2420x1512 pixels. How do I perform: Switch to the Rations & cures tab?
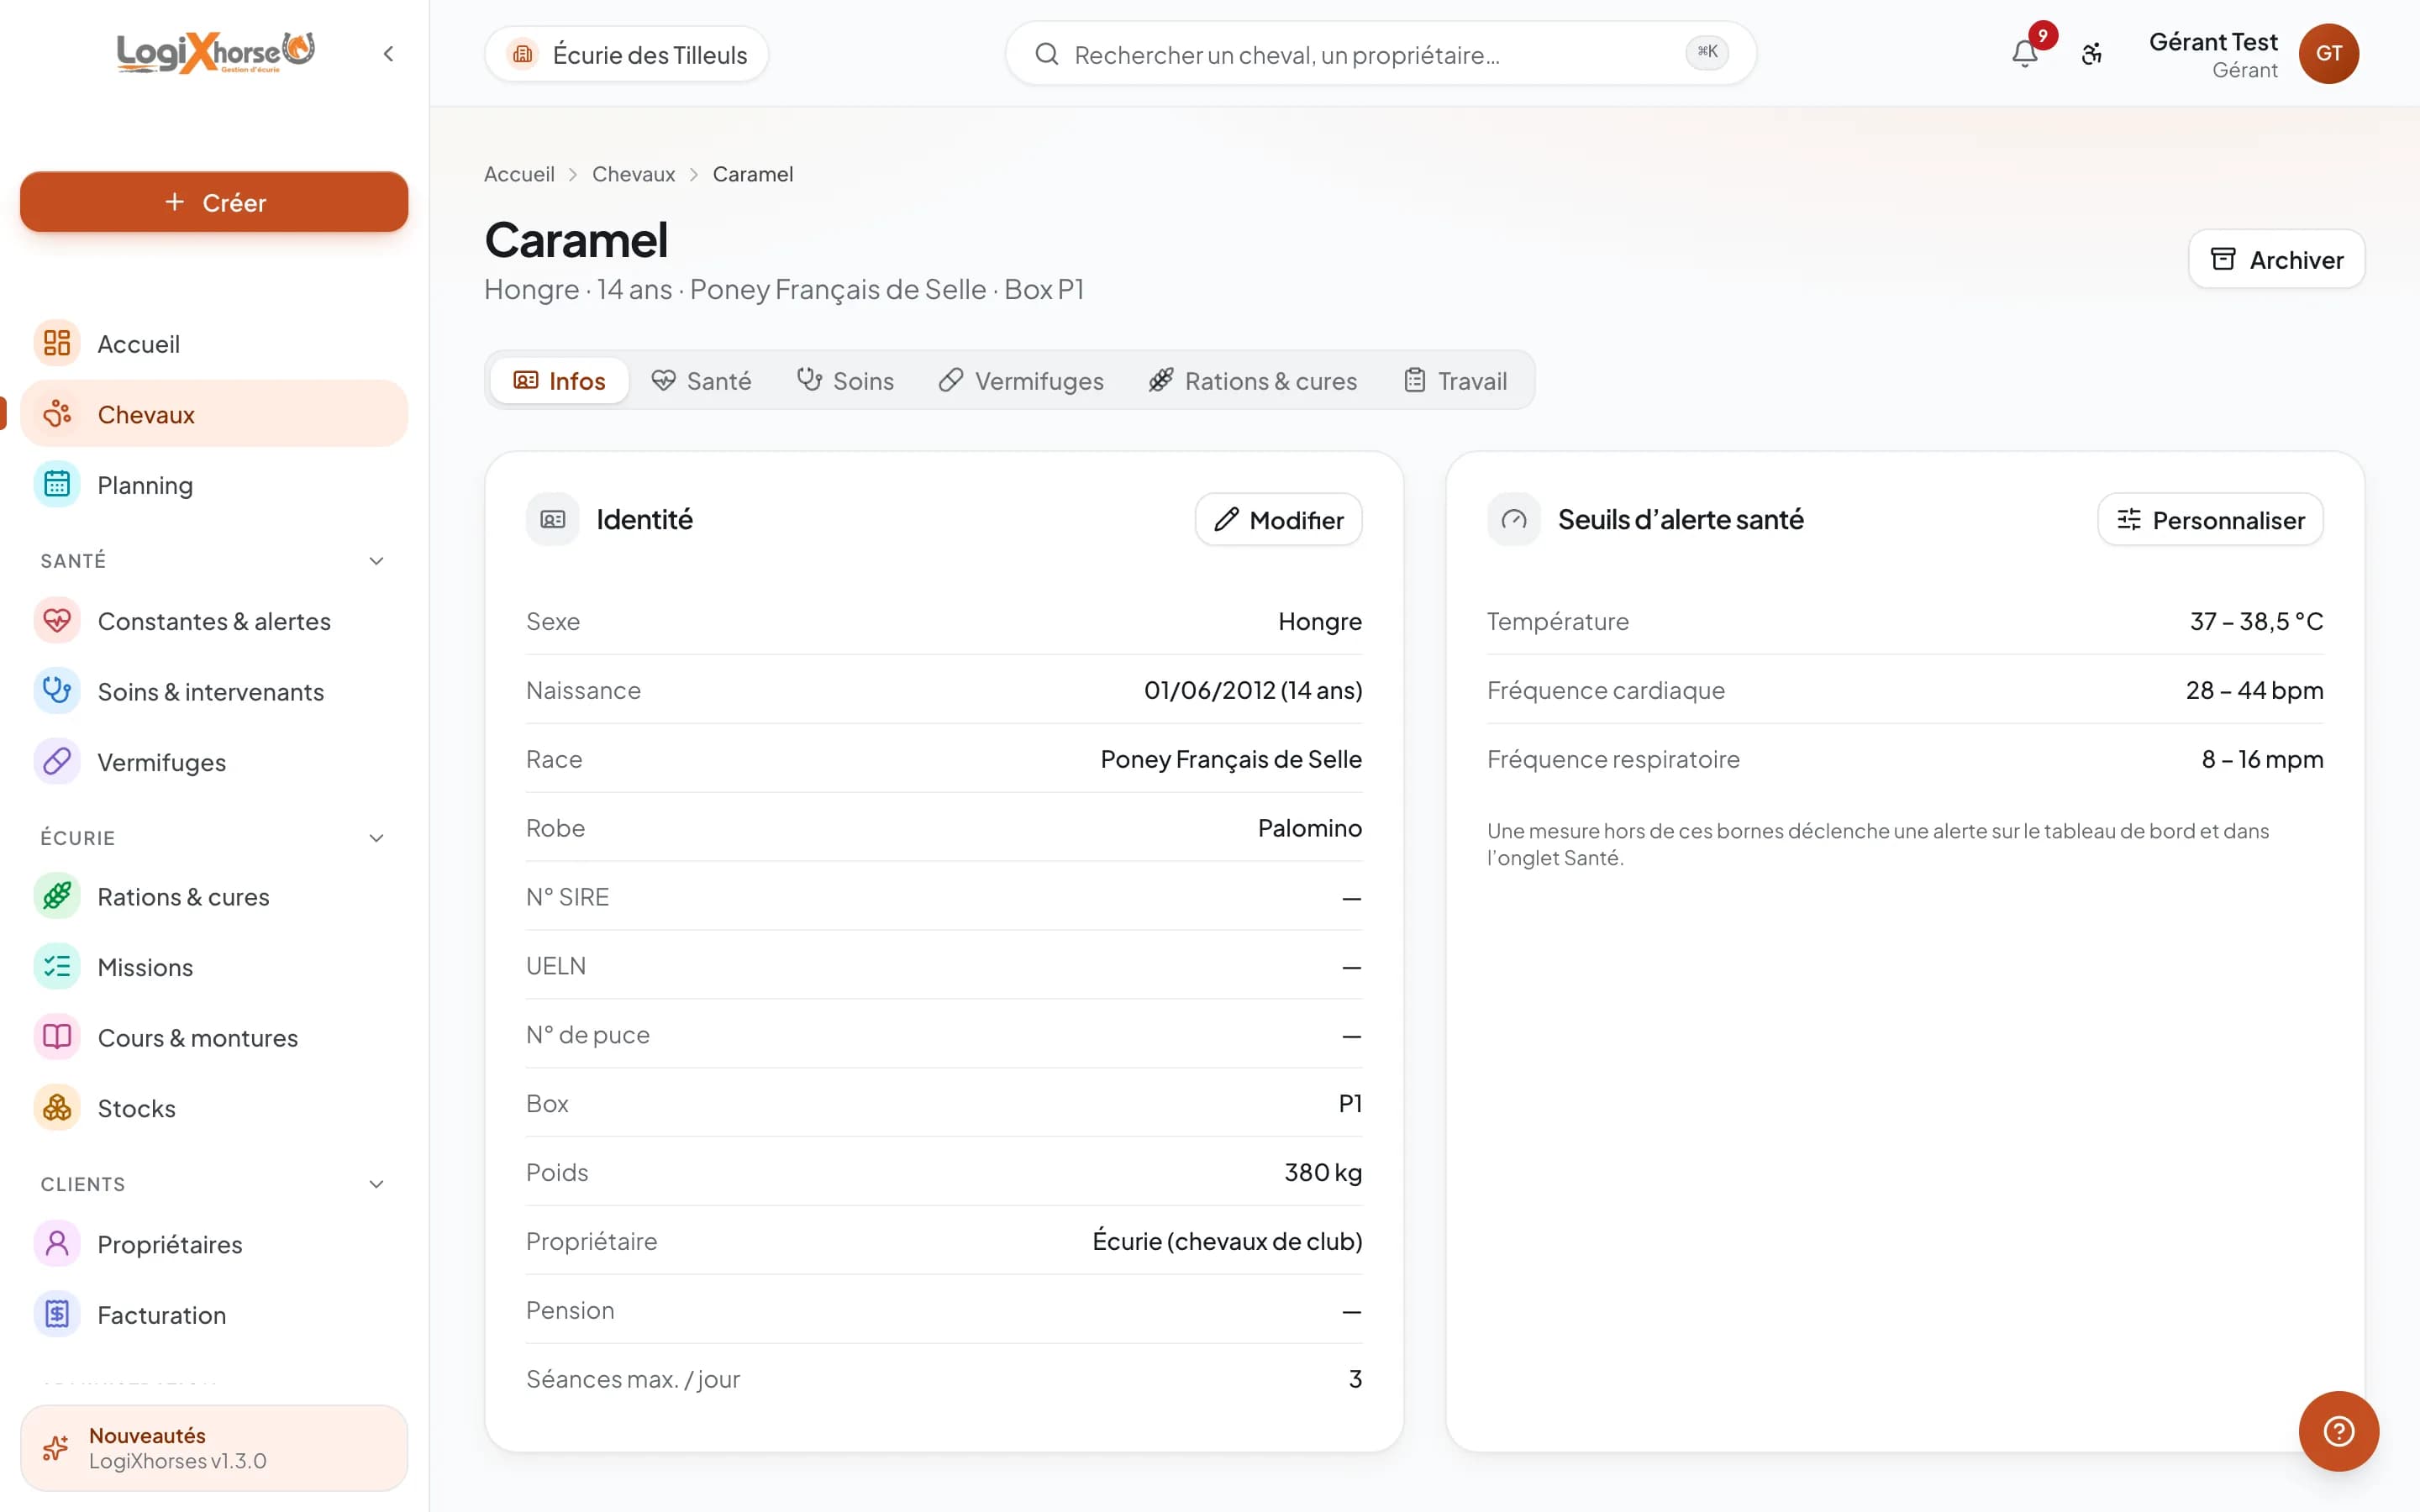tap(1253, 381)
